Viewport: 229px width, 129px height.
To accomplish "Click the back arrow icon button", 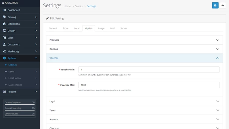I will [222, 5].
